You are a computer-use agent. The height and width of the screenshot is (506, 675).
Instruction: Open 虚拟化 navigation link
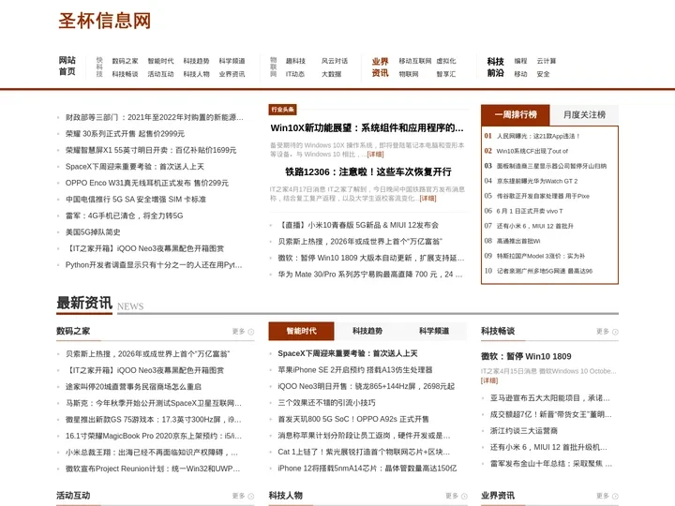click(x=446, y=61)
